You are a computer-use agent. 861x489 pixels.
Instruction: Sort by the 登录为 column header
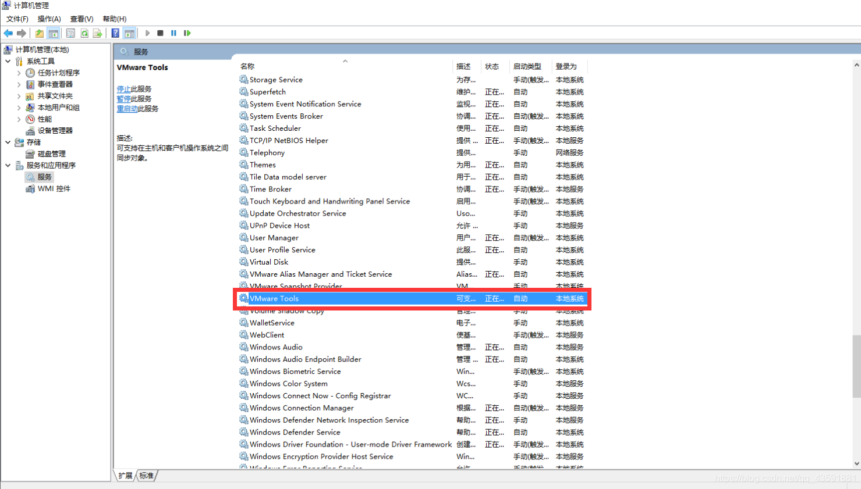(x=569, y=66)
